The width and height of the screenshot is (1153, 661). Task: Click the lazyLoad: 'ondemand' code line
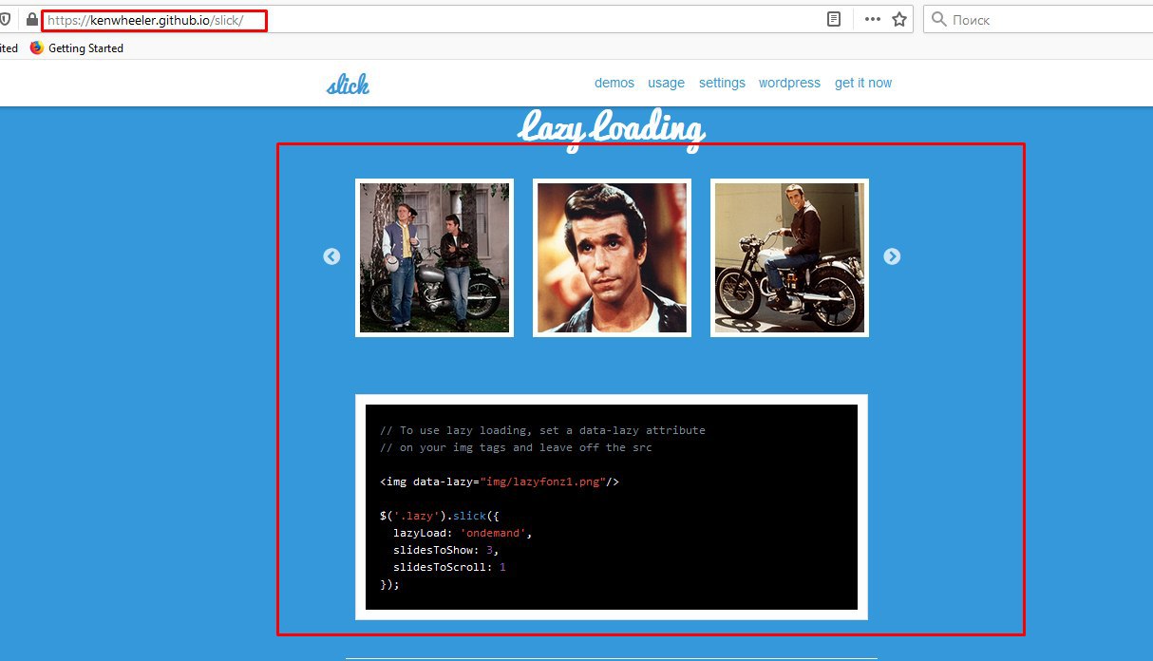[x=463, y=533]
